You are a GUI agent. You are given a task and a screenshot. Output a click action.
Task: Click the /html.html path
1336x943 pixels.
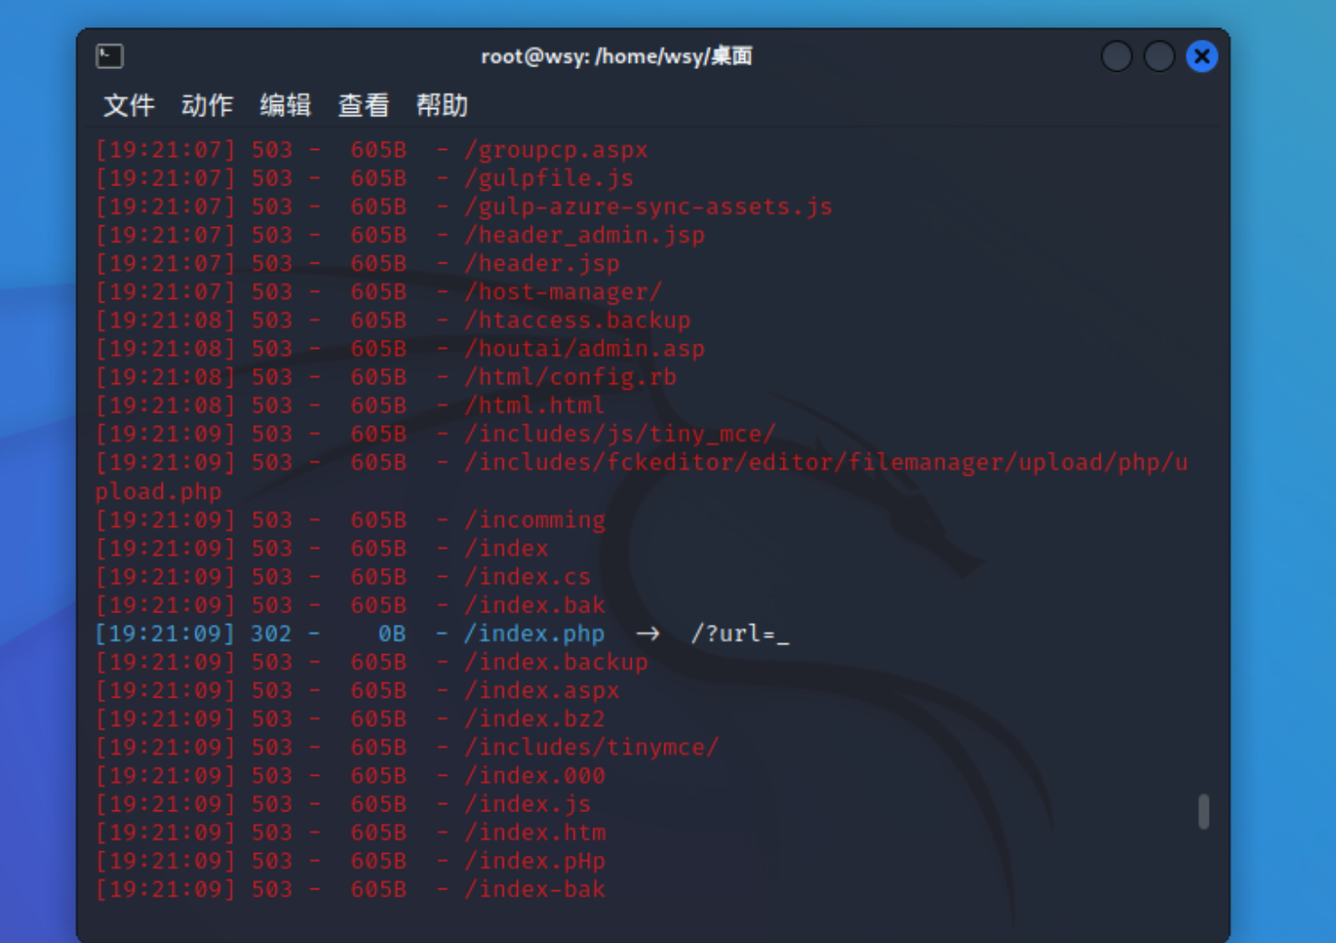[534, 405]
